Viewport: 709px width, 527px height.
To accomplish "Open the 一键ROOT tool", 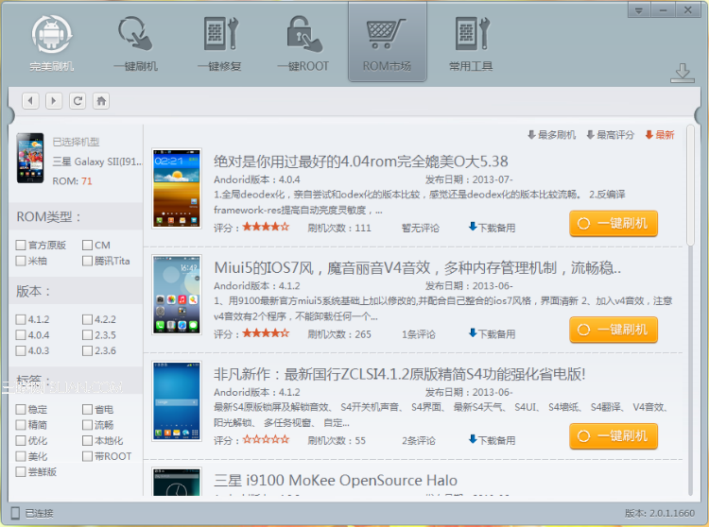I will point(303,43).
